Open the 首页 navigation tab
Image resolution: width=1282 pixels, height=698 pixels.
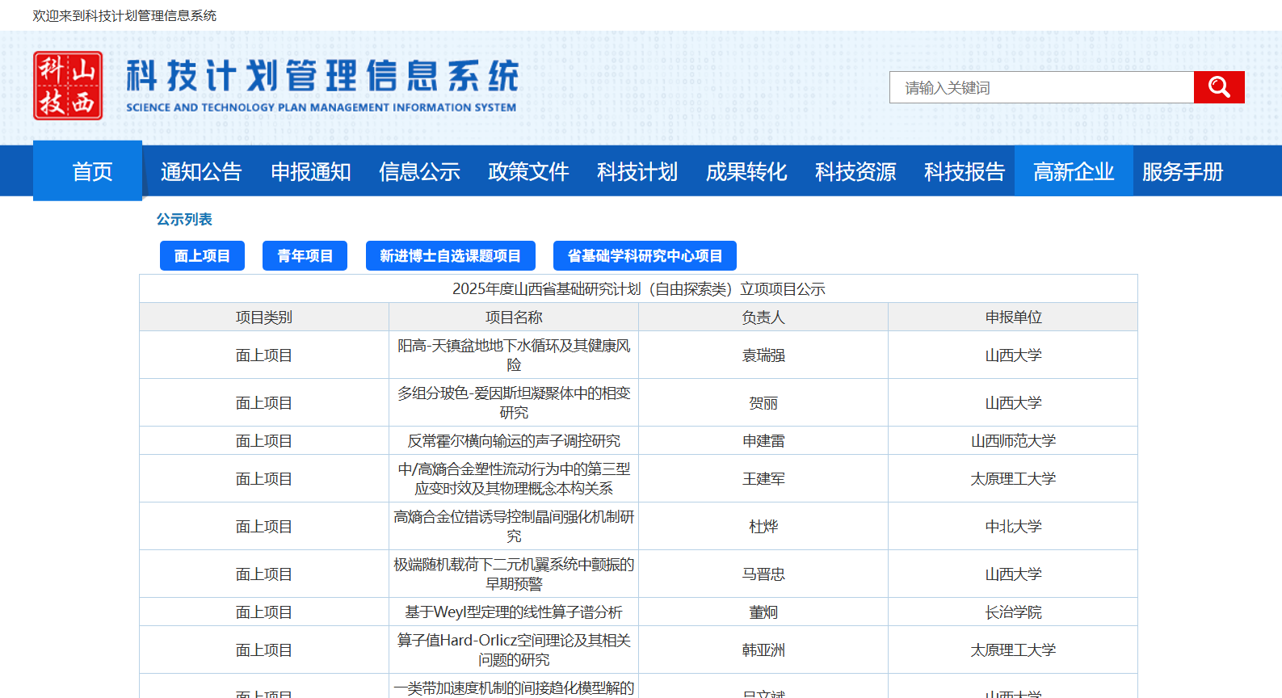(x=92, y=171)
